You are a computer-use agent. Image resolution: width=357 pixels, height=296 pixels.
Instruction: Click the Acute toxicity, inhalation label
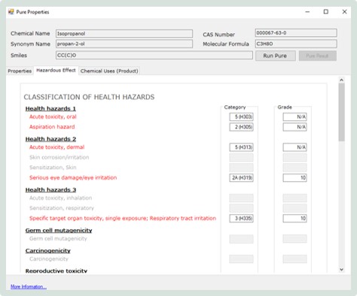60,198
